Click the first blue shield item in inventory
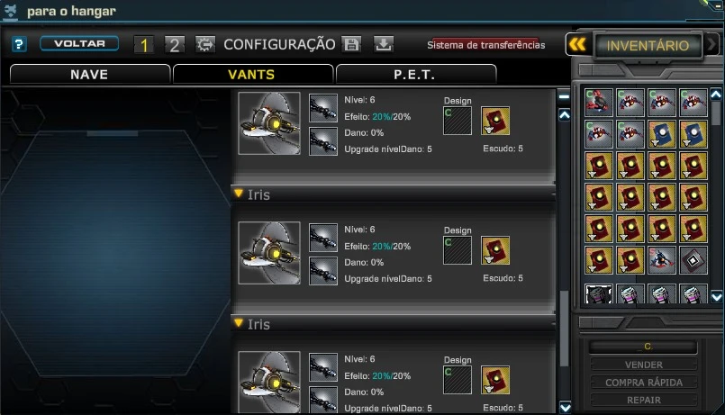 662,134
